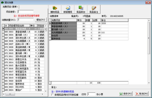Click the item list scroll-right arrow
This screenshot has width=152, height=98.
pos(42,94)
